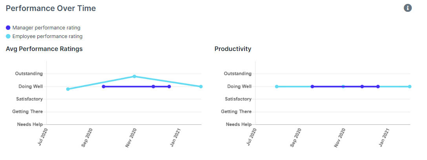The image size is (427, 160).
Task: Toggle the Manager performance rating legend dot
Action: pyautogui.click(x=8, y=28)
